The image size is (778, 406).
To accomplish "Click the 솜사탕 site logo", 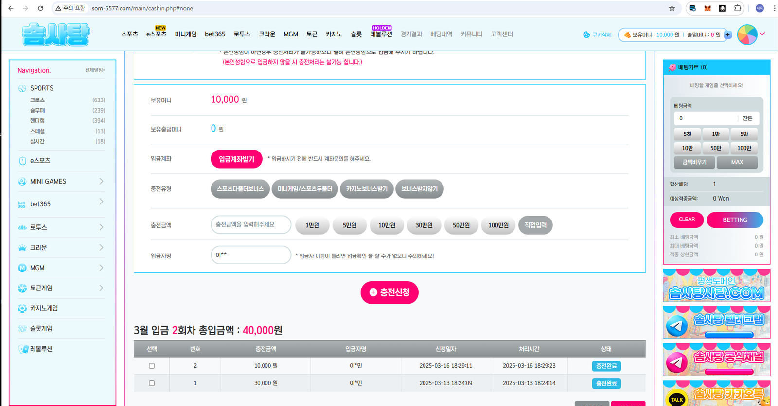I will (56, 34).
